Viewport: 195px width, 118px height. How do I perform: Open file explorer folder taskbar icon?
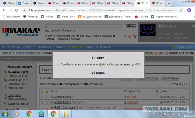click(66, 114)
